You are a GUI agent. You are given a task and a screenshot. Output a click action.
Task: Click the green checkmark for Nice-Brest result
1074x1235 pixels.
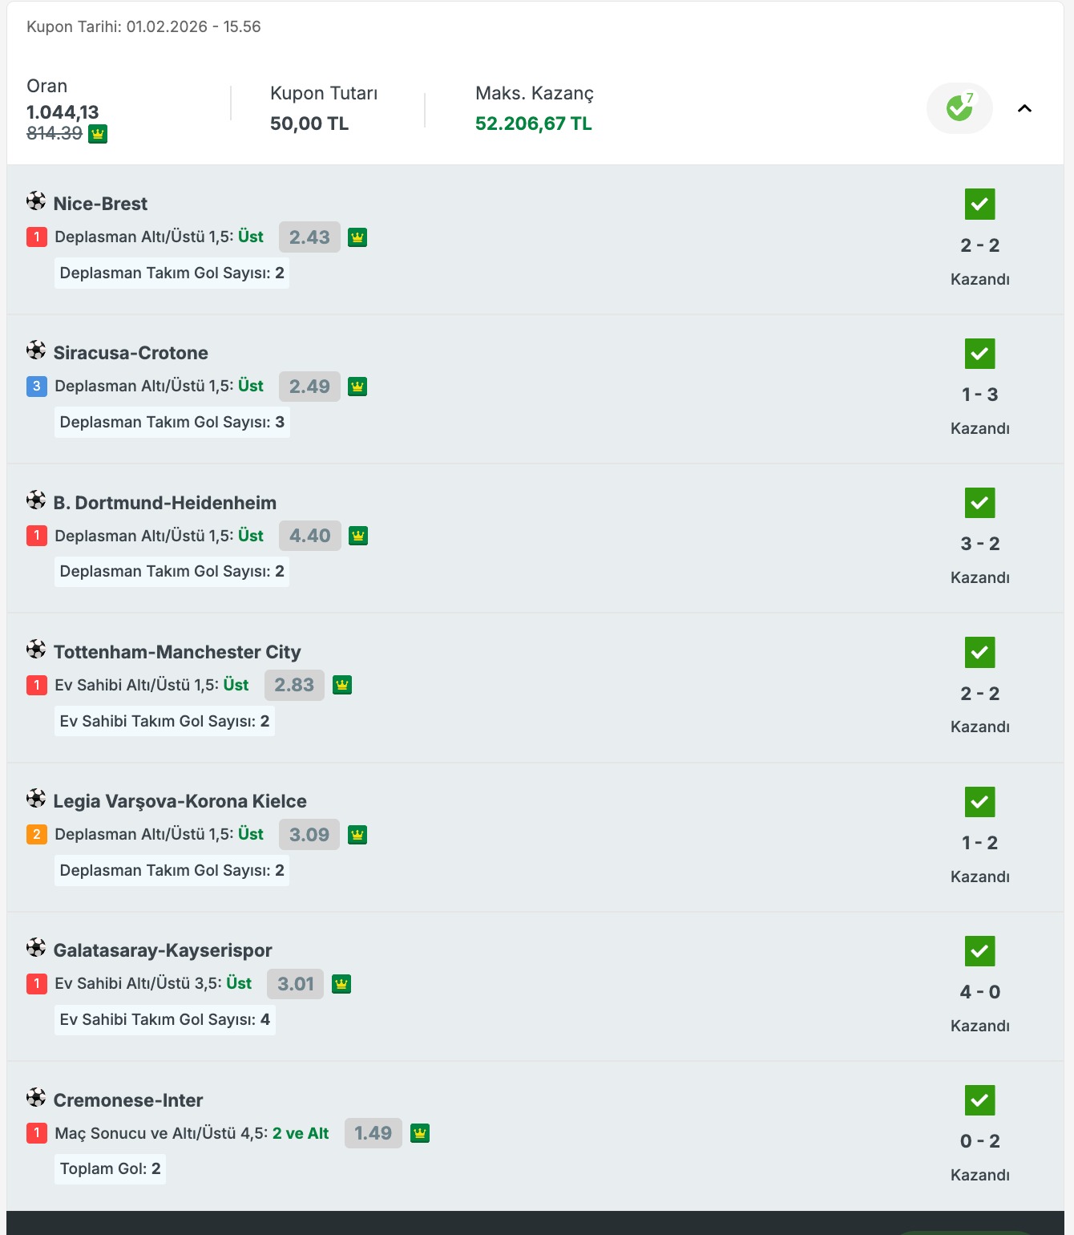click(x=979, y=204)
